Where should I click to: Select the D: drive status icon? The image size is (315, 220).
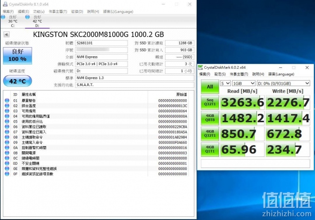(x=27, y=17)
